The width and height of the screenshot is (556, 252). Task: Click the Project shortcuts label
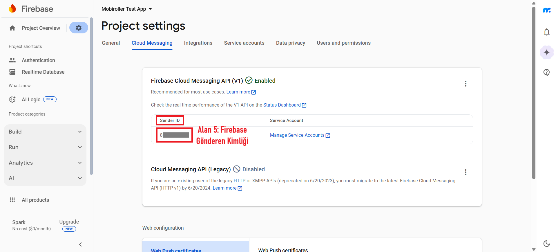coord(25,46)
